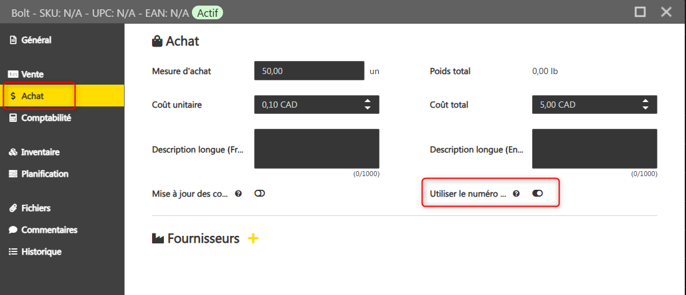Open Inventaire via its boxes icon
The image size is (686, 295).
pyautogui.click(x=12, y=152)
